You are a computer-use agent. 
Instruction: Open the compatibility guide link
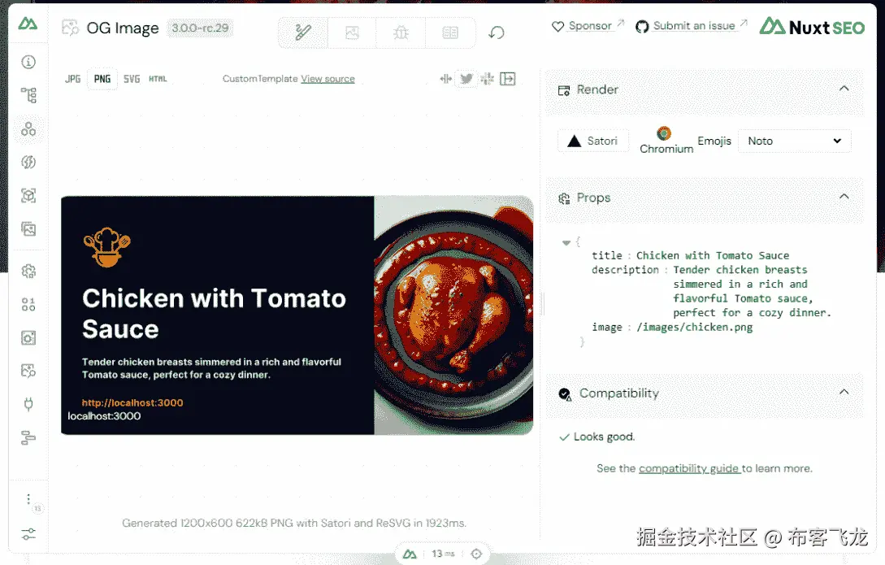click(689, 468)
